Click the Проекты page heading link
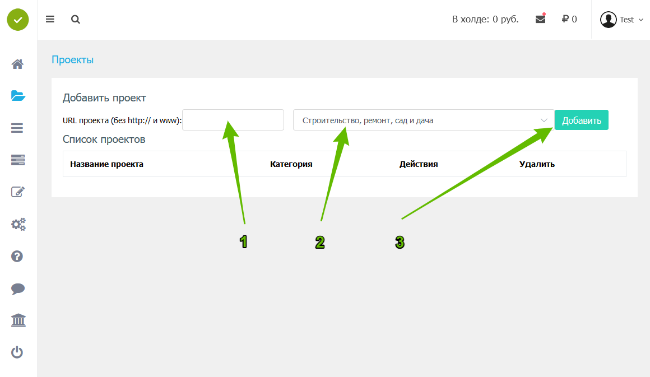Screen dimensions: 650x377 72,59
